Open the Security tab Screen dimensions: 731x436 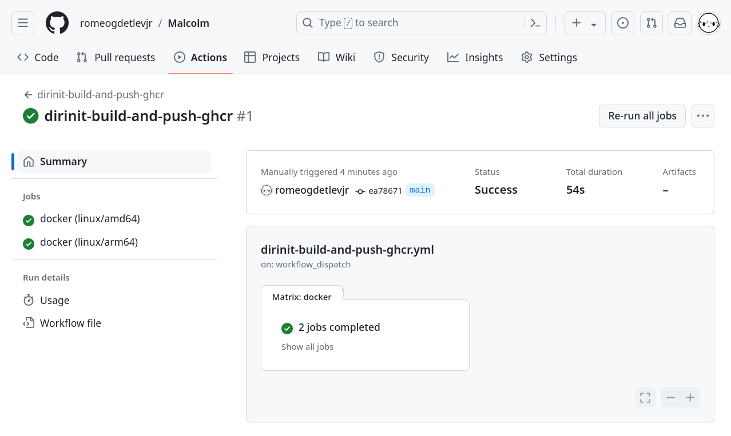click(x=401, y=57)
